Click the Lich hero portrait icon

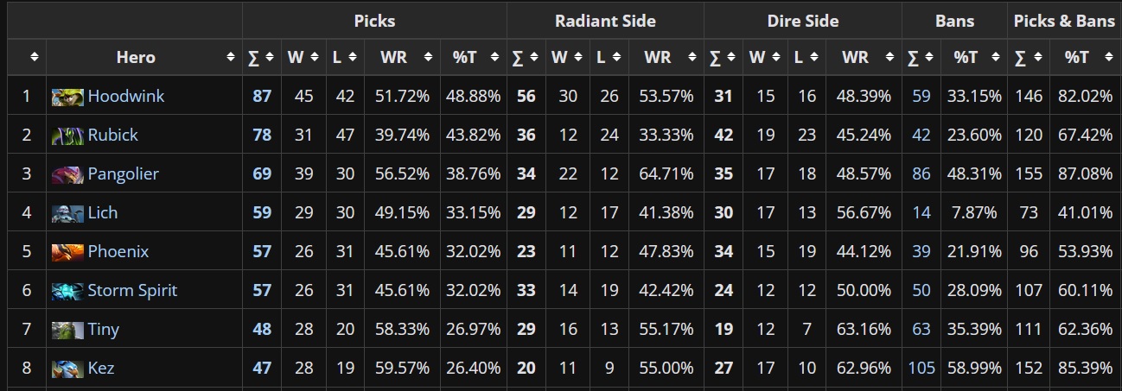click(67, 212)
